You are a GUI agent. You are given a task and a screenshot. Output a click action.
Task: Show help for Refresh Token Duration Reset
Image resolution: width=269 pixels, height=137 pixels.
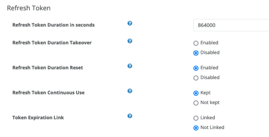130,66
